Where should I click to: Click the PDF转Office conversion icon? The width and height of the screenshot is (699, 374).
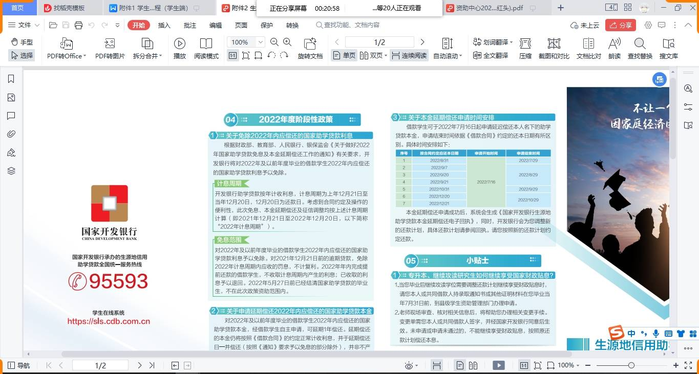pos(67,44)
